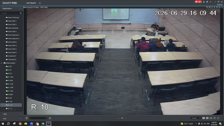Click the red system status gauge icon
This screenshot has height=126, width=224.
[210, 2]
